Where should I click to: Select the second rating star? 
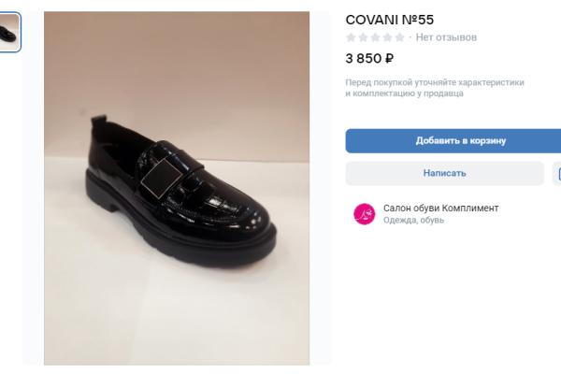pyautogui.click(x=364, y=37)
